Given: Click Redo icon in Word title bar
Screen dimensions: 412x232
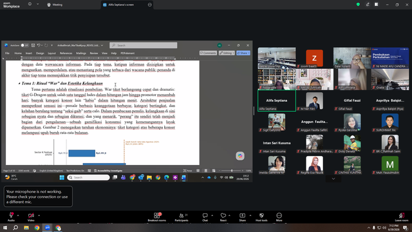Looking at the screenshot, I should pyautogui.click(x=46, y=45).
